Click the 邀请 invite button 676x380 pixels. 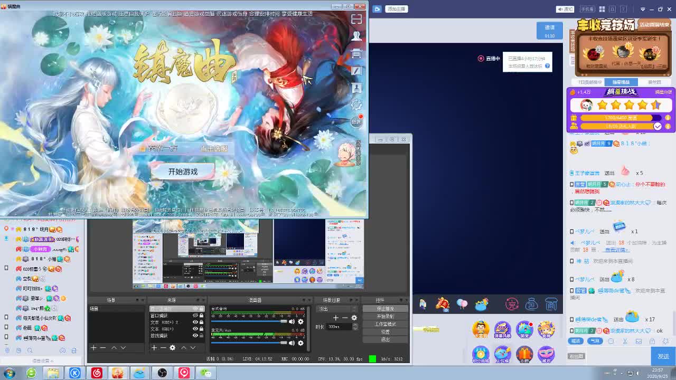click(550, 31)
